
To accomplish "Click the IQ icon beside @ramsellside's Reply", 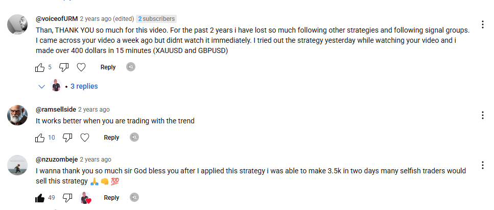I will 134,138.
